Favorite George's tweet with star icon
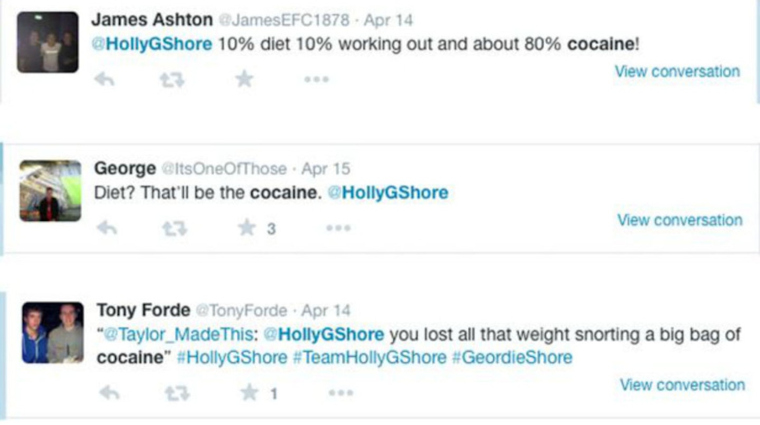This screenshot has width=760, height=425. [246, 228]
